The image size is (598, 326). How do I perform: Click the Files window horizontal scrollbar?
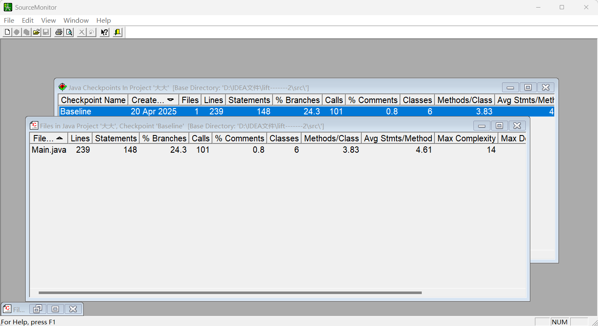[x=230, y=293]
